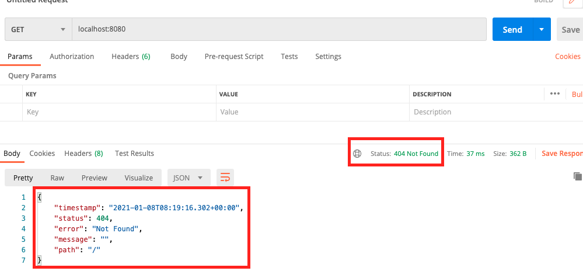The image size is (583, 278).
Task: Click the Query Params label
Action: [x=32, y=75]
